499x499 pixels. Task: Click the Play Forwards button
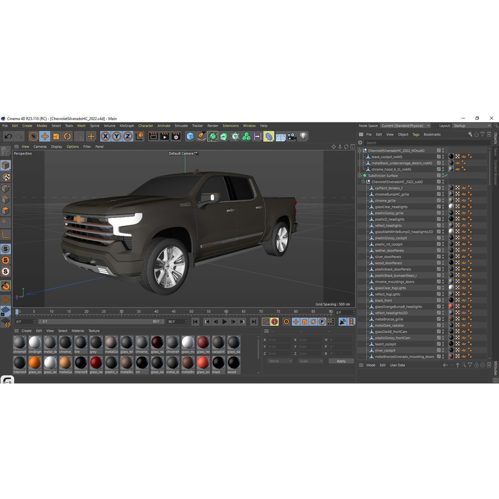[225, 322]
